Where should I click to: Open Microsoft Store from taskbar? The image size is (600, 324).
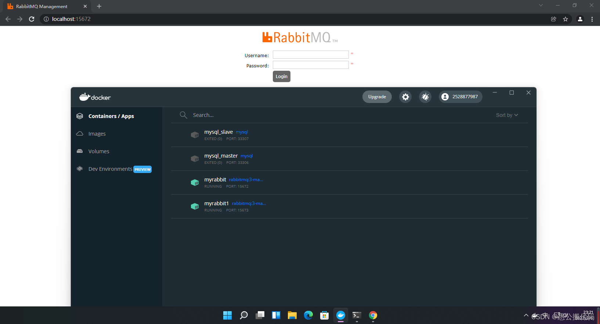coord(325,315)
